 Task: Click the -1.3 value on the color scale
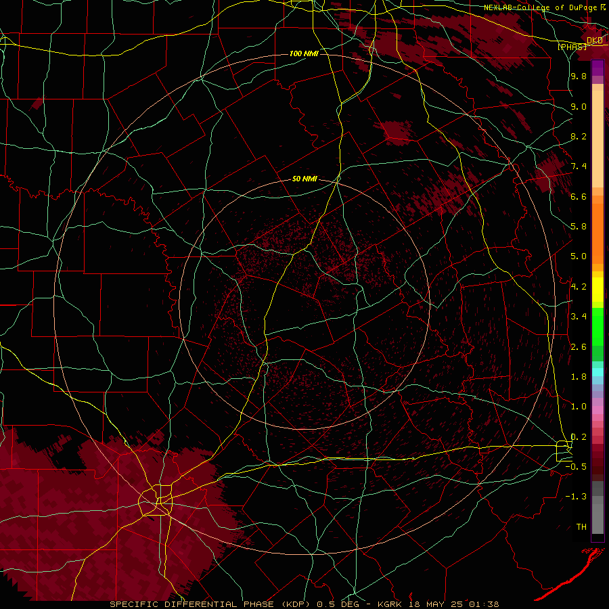tap(576, 497)
